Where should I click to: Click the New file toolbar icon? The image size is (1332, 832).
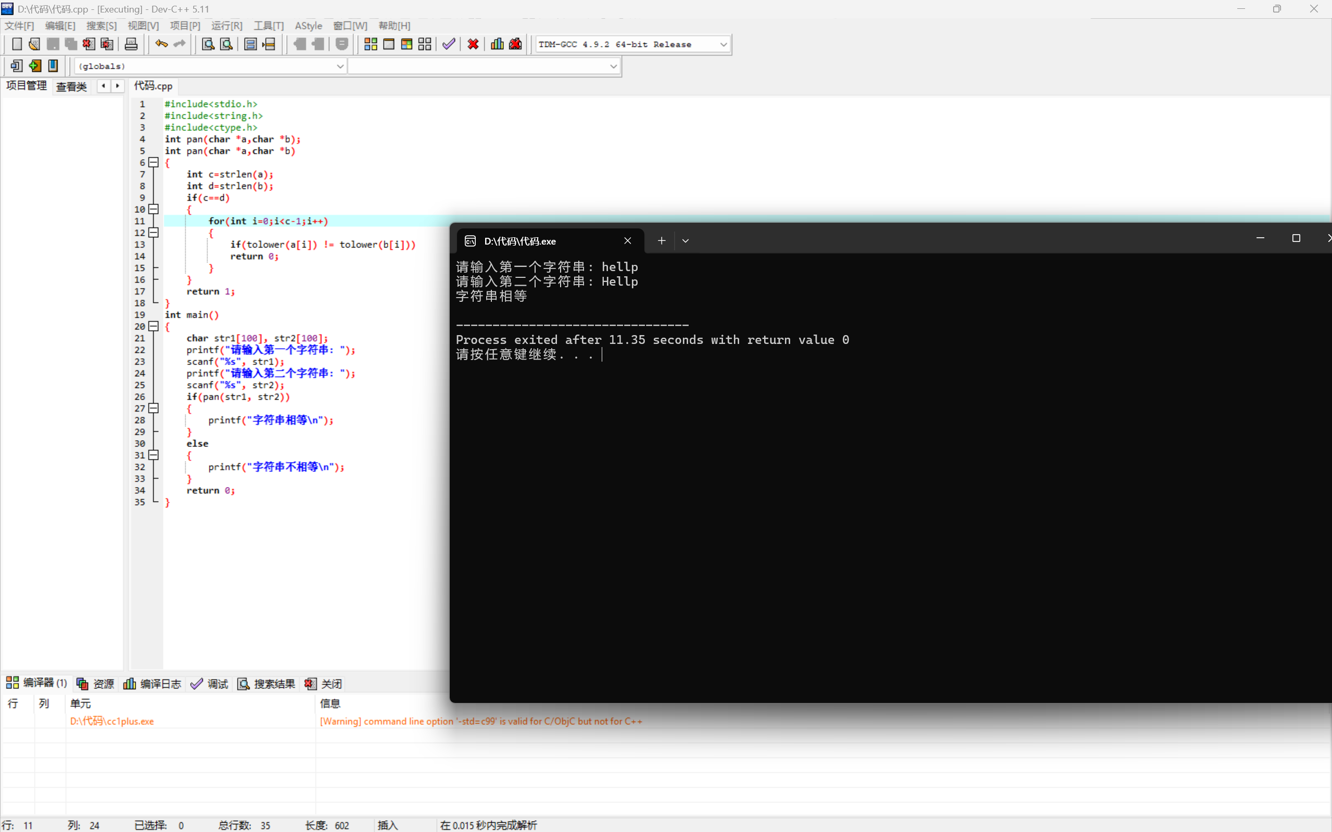(17, 44)
